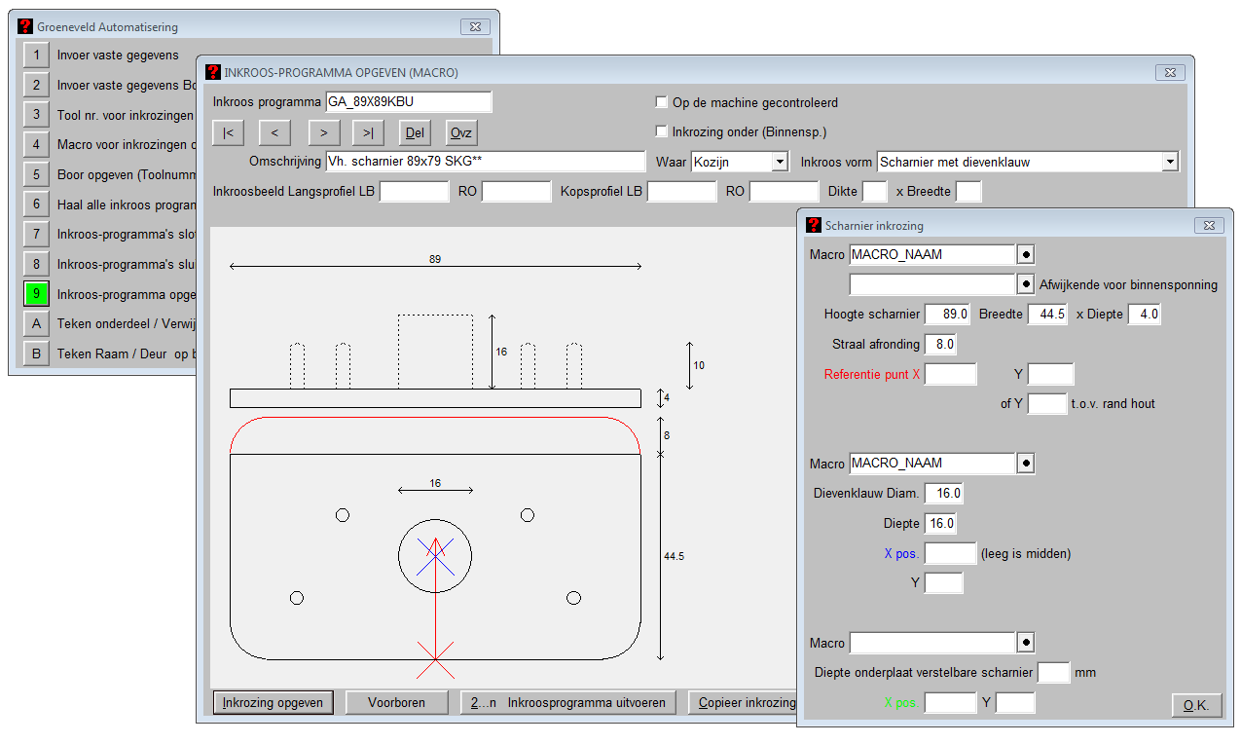Select menu item 1 'Invoer vaste gegevens'
Image resolution: width=1241 pixels, height=744 pixels.
[x=36, y=56]
